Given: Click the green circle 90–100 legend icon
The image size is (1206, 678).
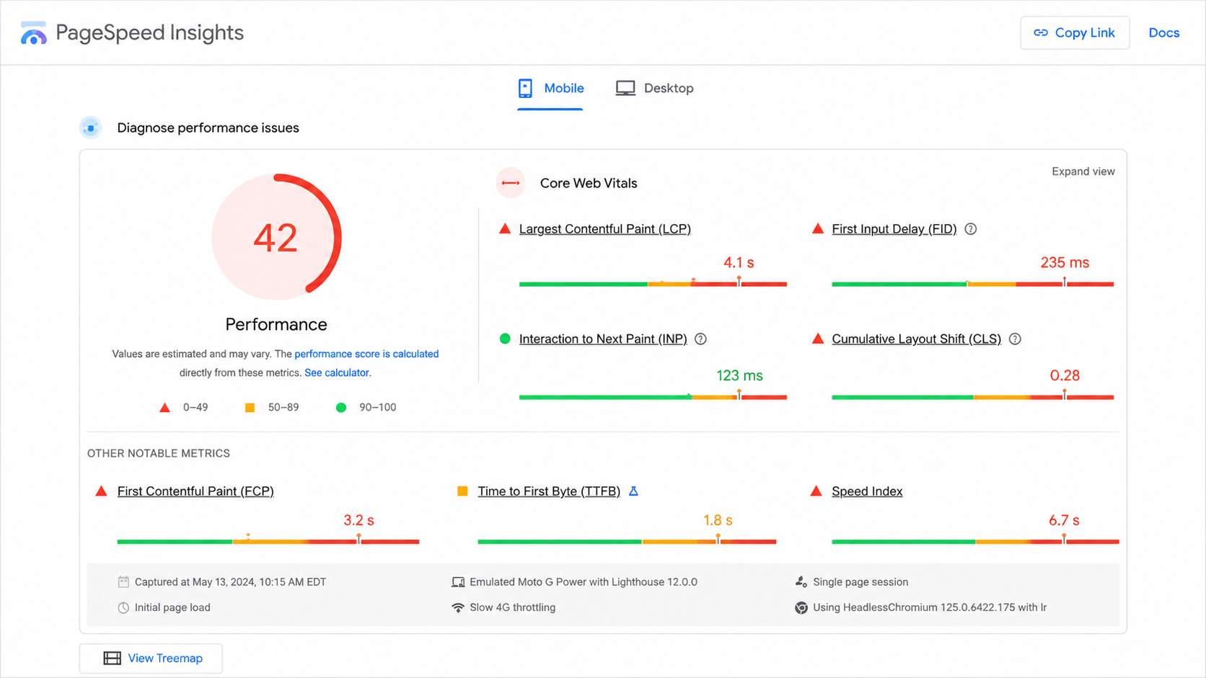Looking at the screenshot, I should (x=341, y=408).
